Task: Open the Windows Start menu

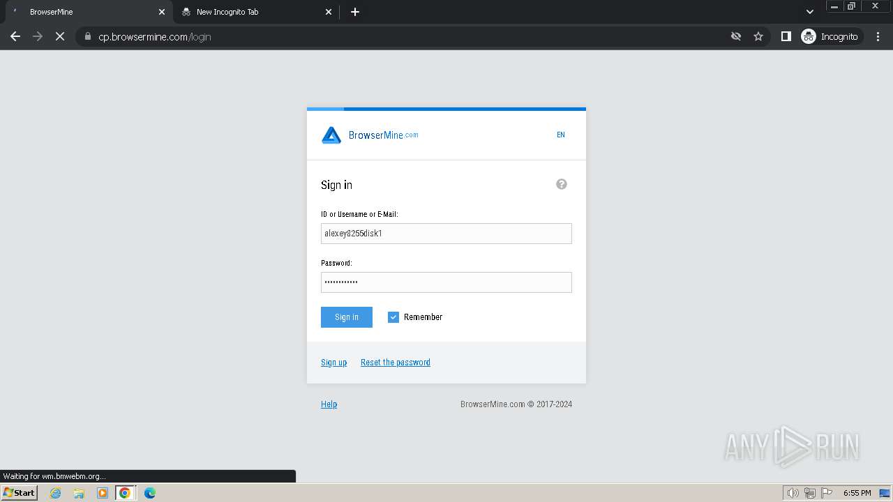Action: (x=20, y=493)
